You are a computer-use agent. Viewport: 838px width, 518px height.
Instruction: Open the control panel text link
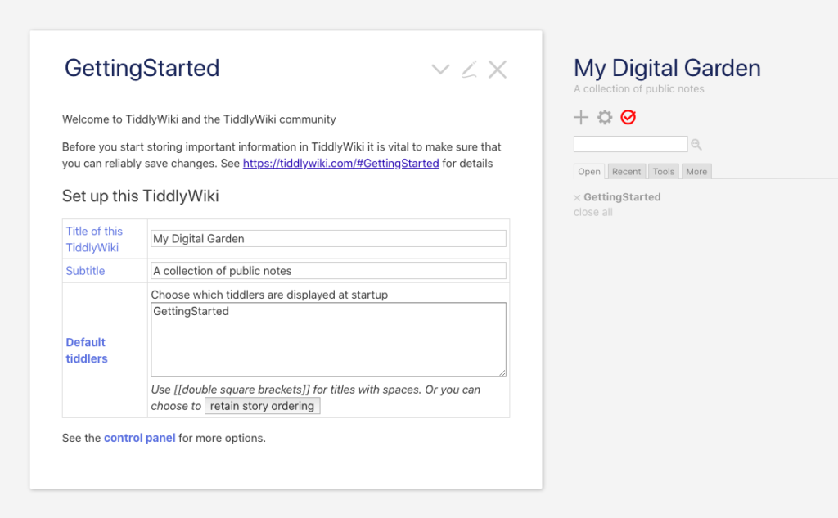tap(139, 438)
